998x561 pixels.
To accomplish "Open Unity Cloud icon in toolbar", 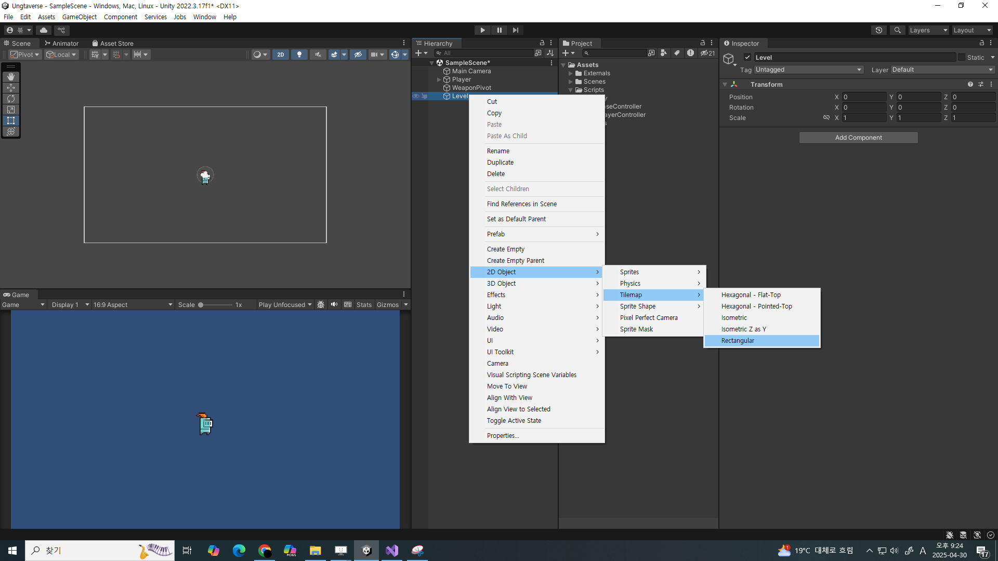I will pos(44,30).
